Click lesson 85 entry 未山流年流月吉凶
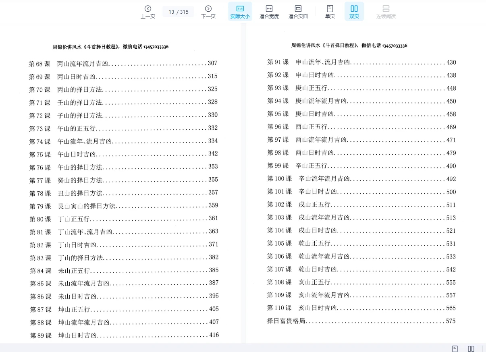This screenshot has height=352, width=486. (x=124, y=283)
